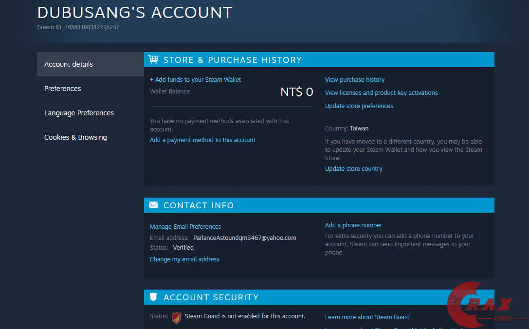529x329 pixels.
Task: Click the envelope Contact Info icon
Action: coord(153,205)
